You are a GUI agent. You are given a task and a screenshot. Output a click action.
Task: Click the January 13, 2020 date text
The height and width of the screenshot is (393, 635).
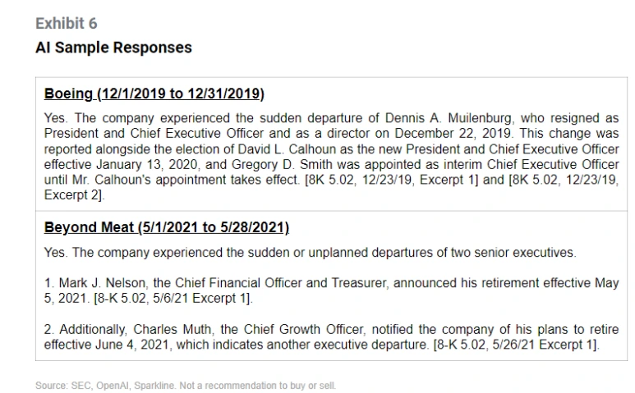(x=146, y=165)
